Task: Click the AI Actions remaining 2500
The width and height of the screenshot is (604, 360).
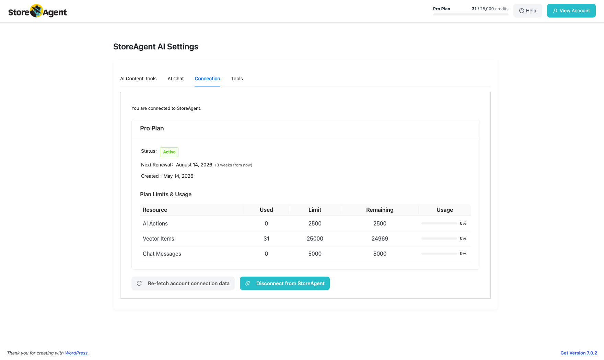Action: tap(380, 223)
